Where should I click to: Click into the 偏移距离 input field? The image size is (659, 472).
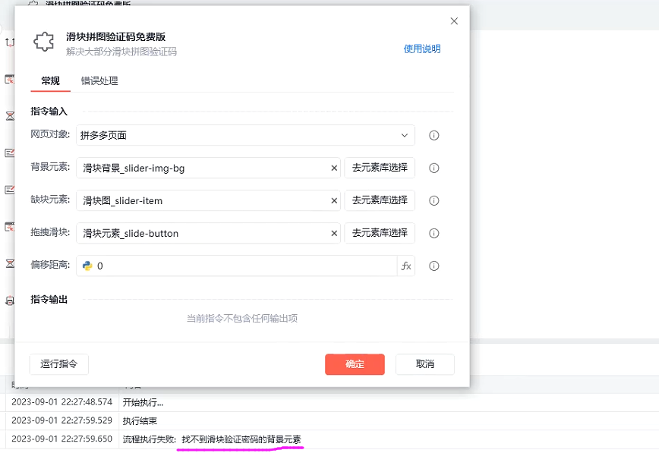243,266
